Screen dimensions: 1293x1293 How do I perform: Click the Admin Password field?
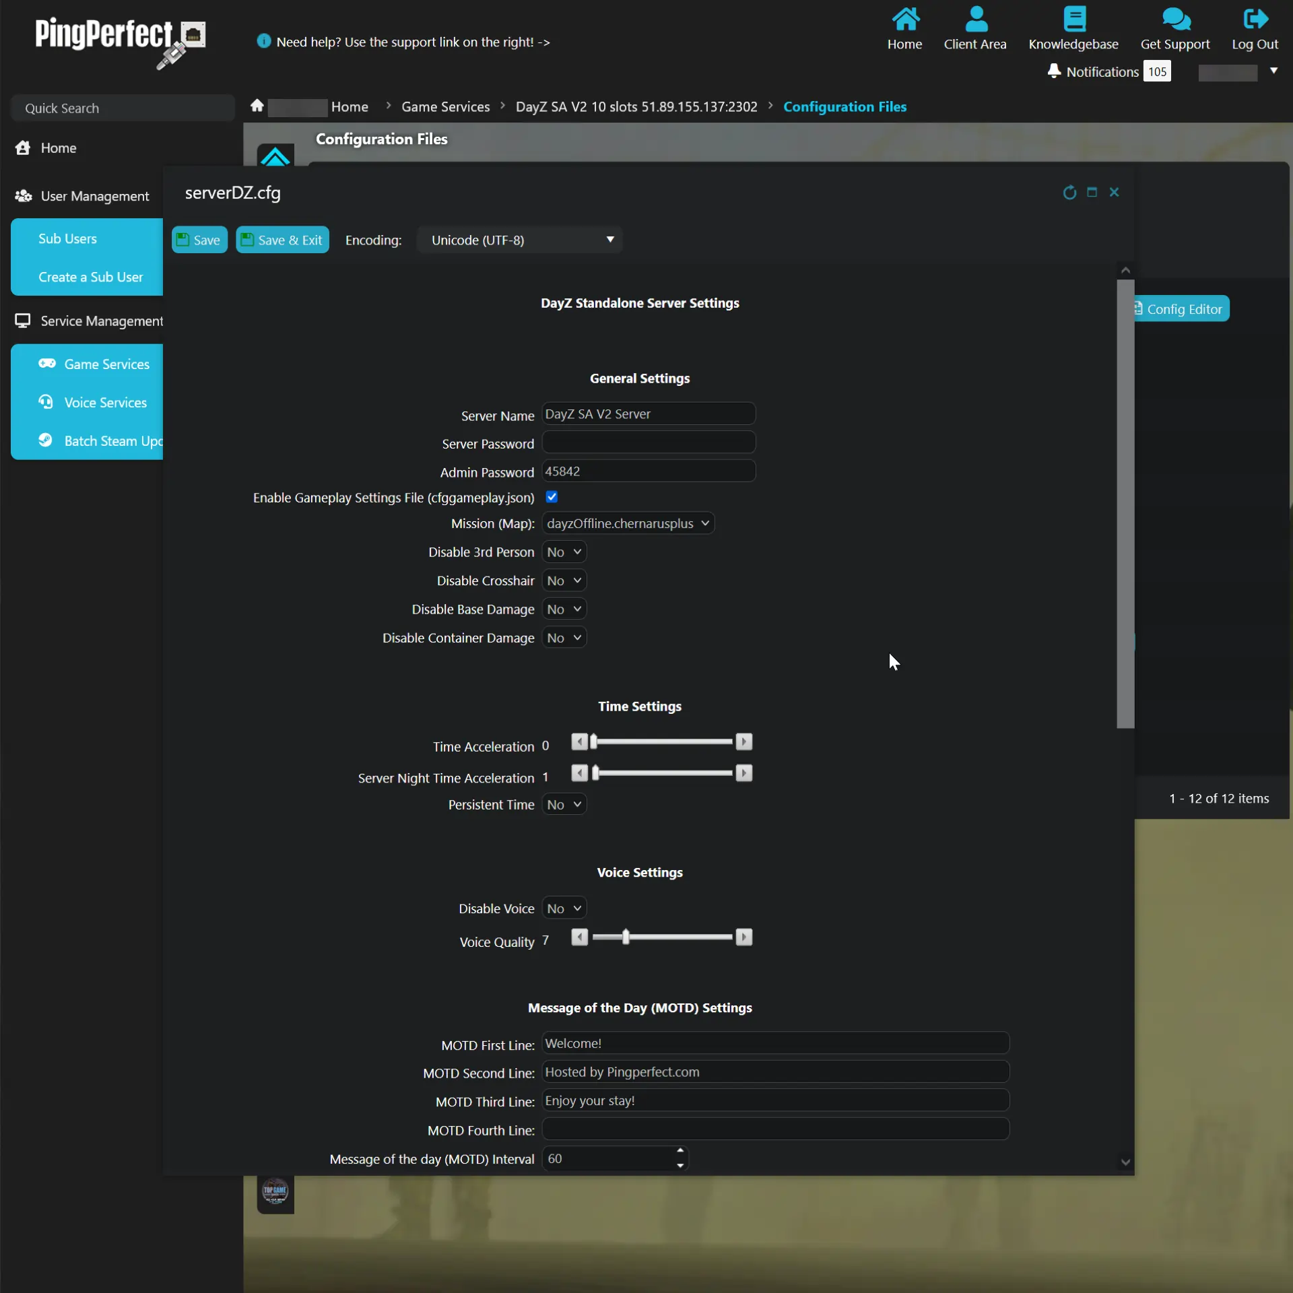click(649, 471)
